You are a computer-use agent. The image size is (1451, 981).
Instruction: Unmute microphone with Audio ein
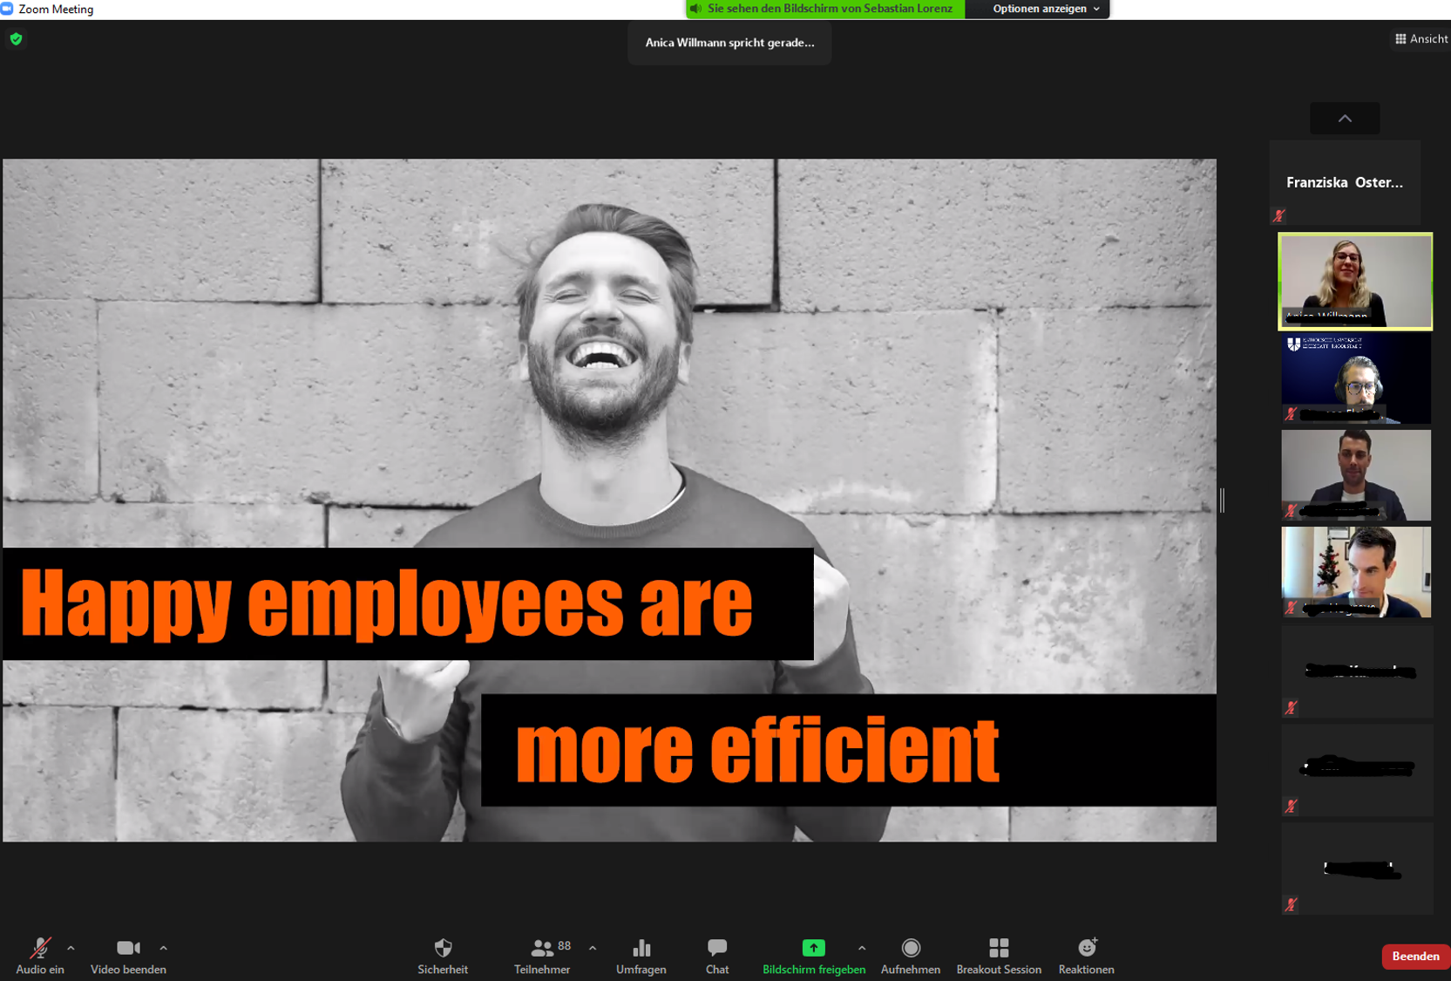(x=40, y=949)
